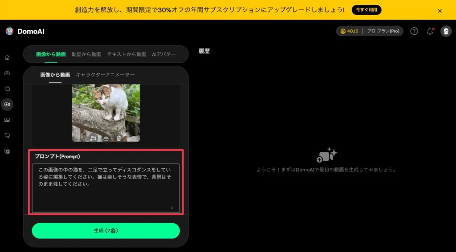This screenshot has width=456, height=252.
Task: Click the green 生成 generate button
Action: point(106,231)
